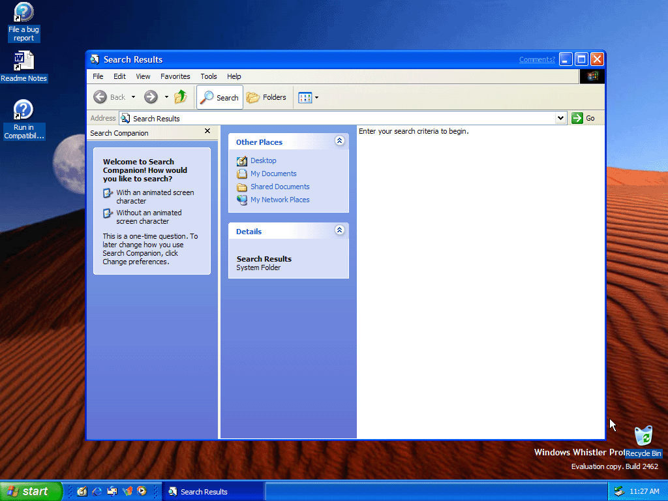
Task: Open the Favorites menu
Action: coord(175,76)
